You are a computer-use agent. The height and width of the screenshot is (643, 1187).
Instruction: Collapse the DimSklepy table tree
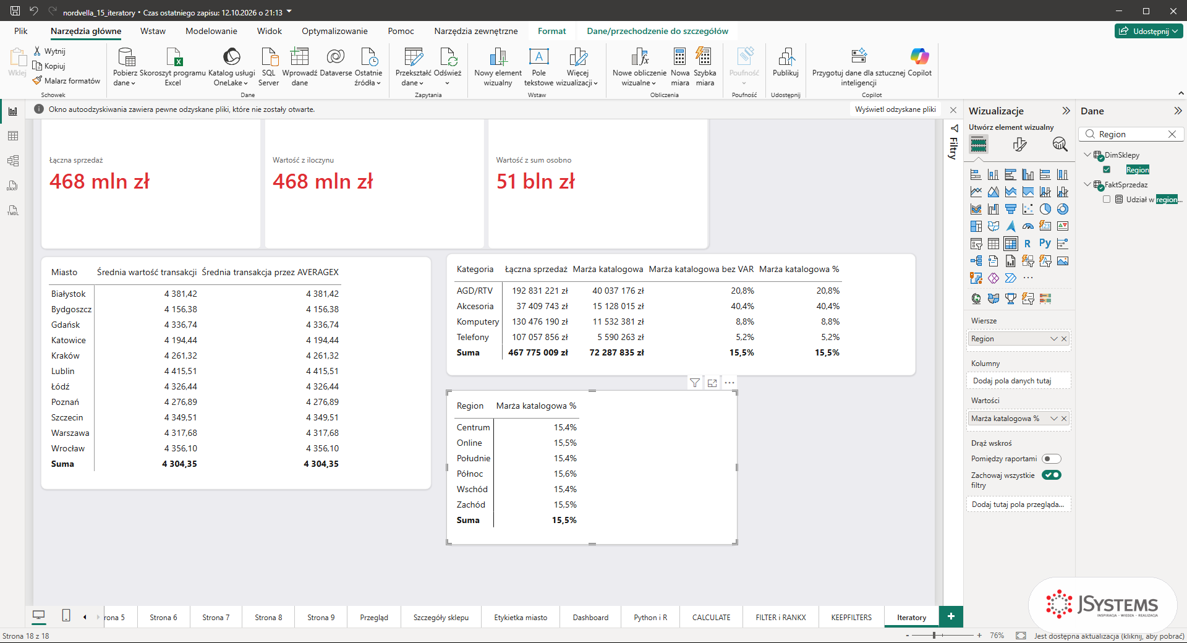coord(1087,155)
